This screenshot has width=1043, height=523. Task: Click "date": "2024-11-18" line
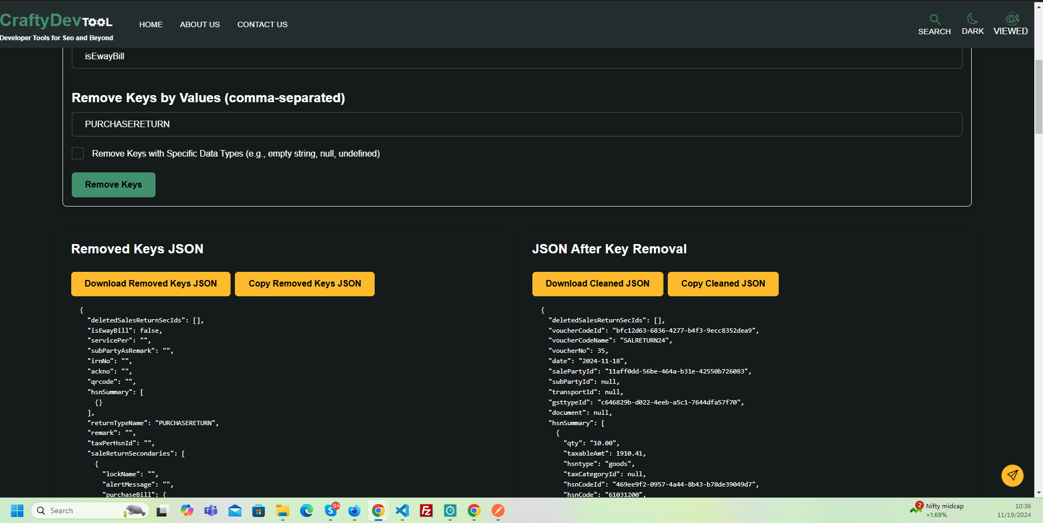[587, 361]
